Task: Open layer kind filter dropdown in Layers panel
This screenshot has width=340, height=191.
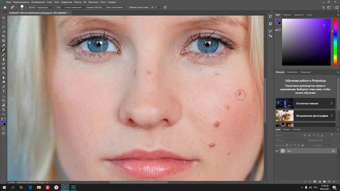Action: click(289, 135)
